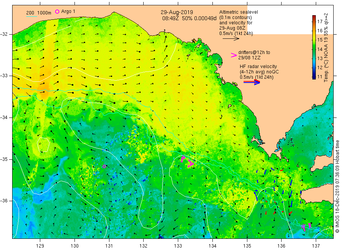Image resolution: width=342 pixels, height=251 pixels.
Task: Click the 14 tick on the color bar
Action: pyautogui.click(x=320, y=49)
